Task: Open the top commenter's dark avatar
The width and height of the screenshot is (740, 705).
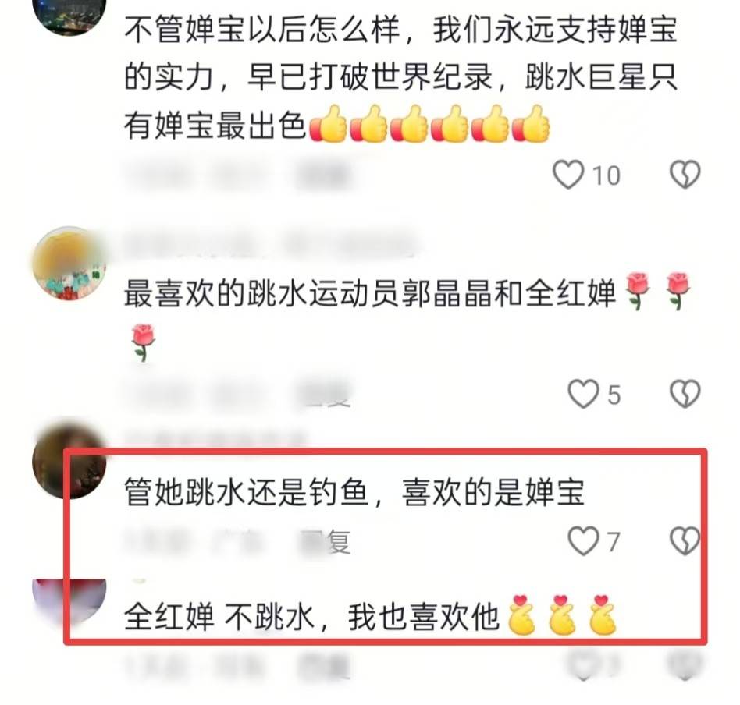Action: click(x=69, y=14)
